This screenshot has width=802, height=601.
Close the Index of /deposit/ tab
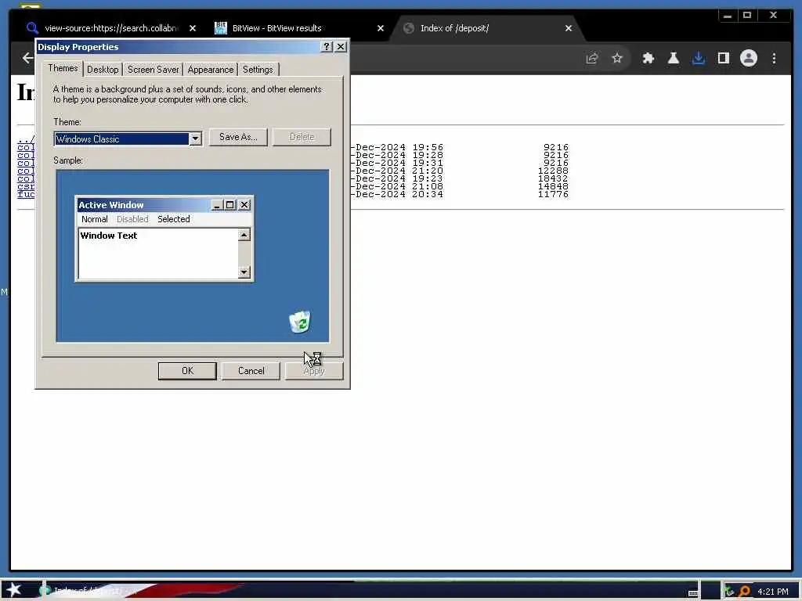tap(569, 28)
